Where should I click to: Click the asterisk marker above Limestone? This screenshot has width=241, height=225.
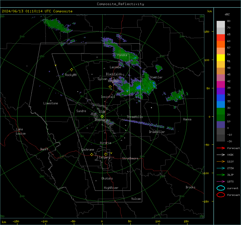pyautogui.click(x=51, y=101)
